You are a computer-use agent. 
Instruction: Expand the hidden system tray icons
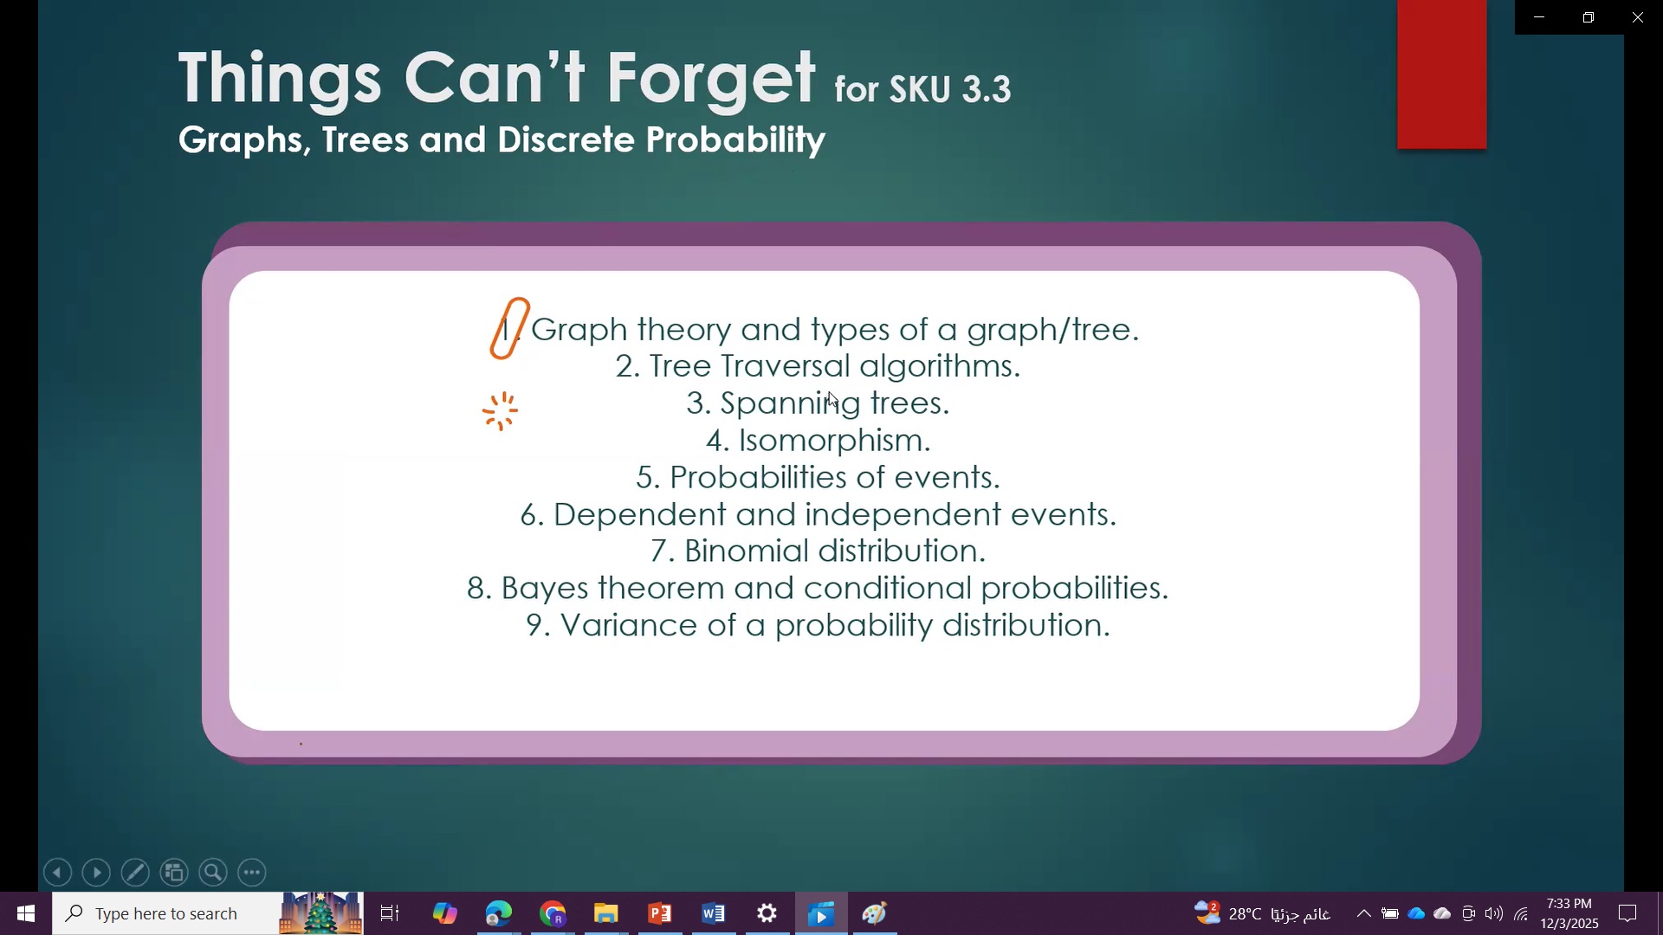(1363, 913)
